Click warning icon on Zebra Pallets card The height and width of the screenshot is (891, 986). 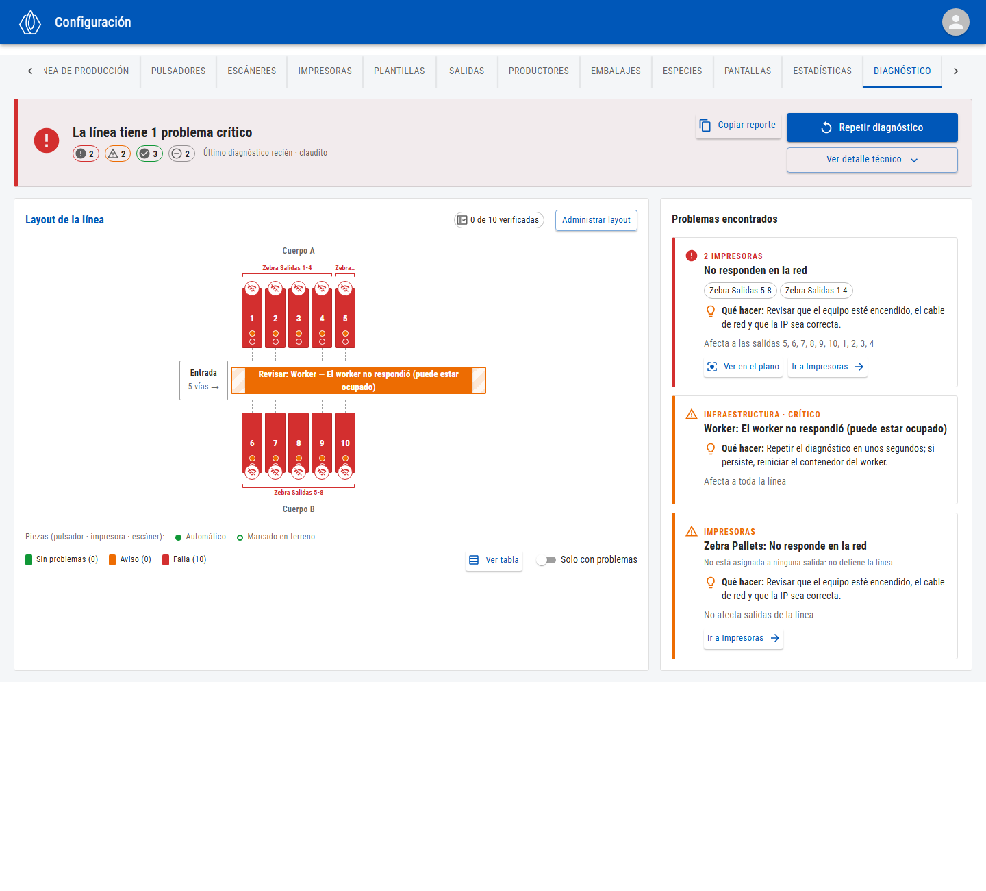692,531
